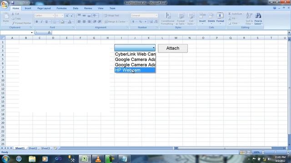The image size is (291, 163).
Task: Expand the Name Box dropdown arrow
Action: (x=32, y=33)
